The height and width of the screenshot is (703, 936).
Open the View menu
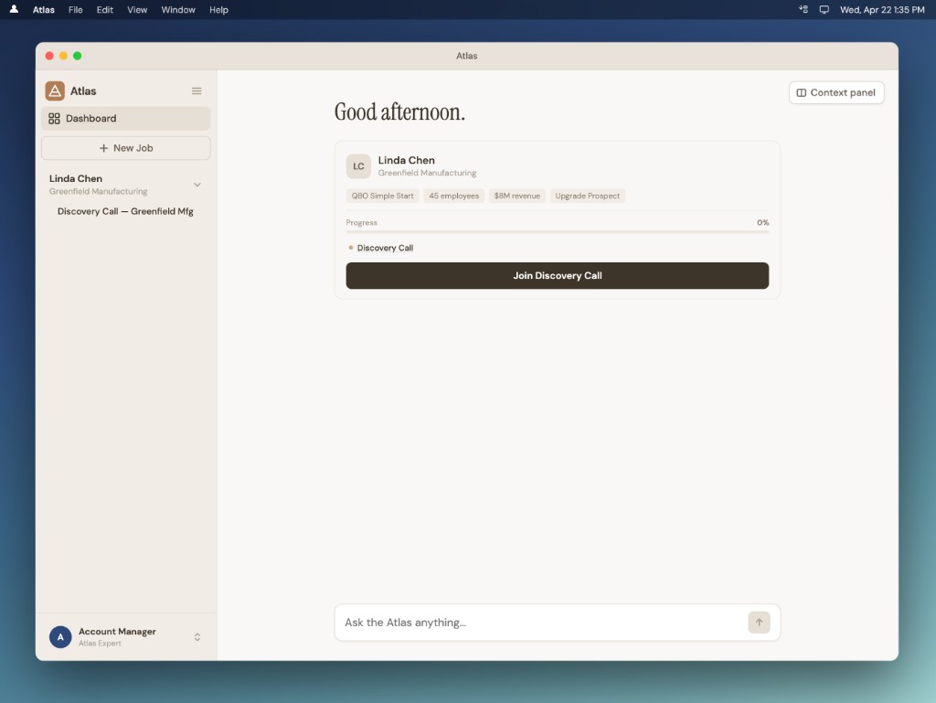tap(137, 9)
